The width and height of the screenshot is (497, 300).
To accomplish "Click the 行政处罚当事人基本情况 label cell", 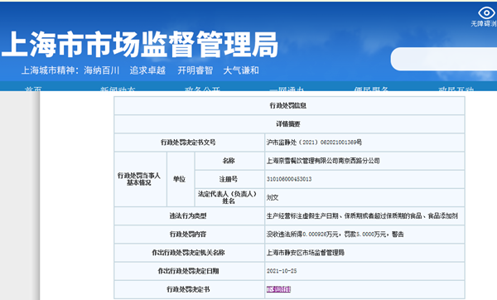I will click(x=141, y=179).
